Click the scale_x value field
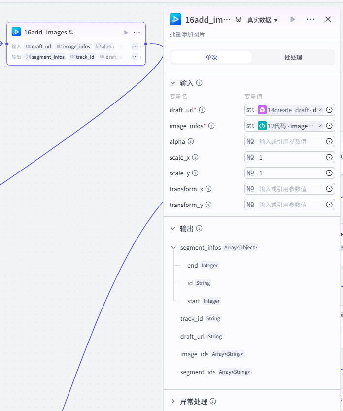This screenshot has height=411, width=343. pos(290,157)
